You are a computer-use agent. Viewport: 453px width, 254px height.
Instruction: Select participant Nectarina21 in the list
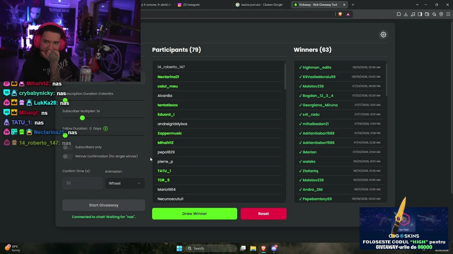point(168,77)
